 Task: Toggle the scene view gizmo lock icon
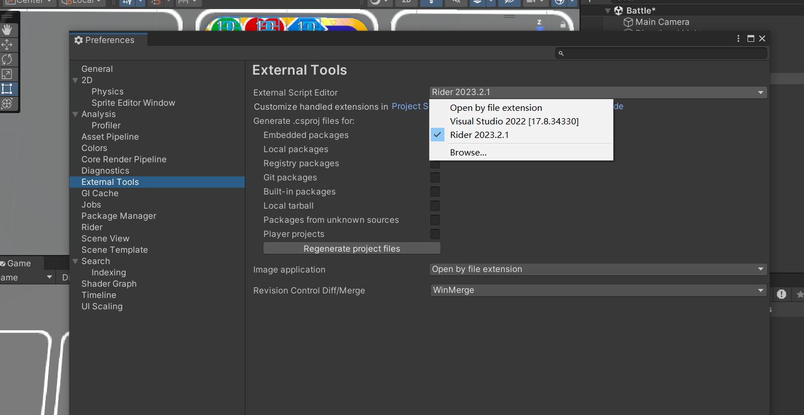click(563, 25)
